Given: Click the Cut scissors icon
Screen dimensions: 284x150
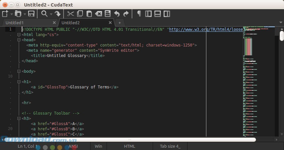Looking at the screenshot, I should 70,14.
